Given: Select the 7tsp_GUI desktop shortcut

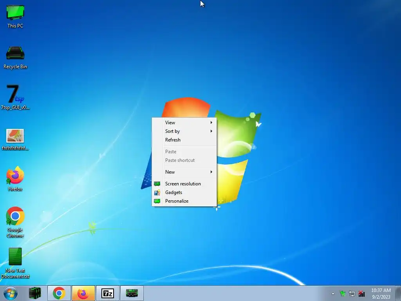Looking at the screenshot, I should 15,97.
